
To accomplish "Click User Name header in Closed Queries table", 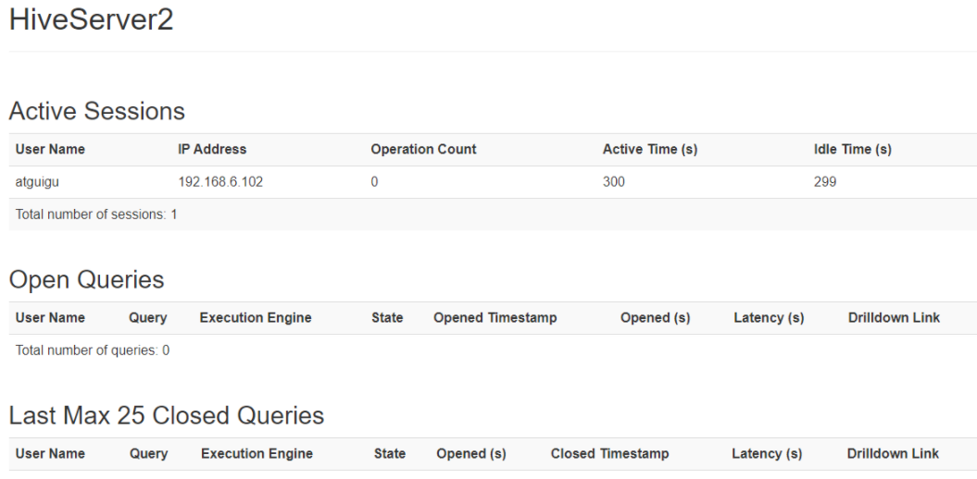I will 50,454.
